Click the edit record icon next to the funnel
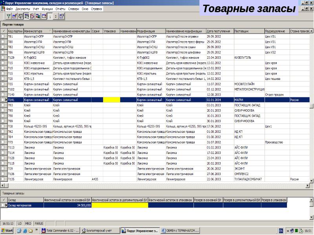Viewport: 314px width, 235px height. (15, 16)
